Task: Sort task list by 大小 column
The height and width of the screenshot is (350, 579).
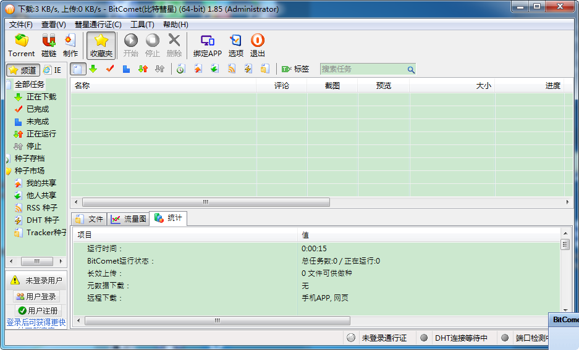Action: pos(452,86)
